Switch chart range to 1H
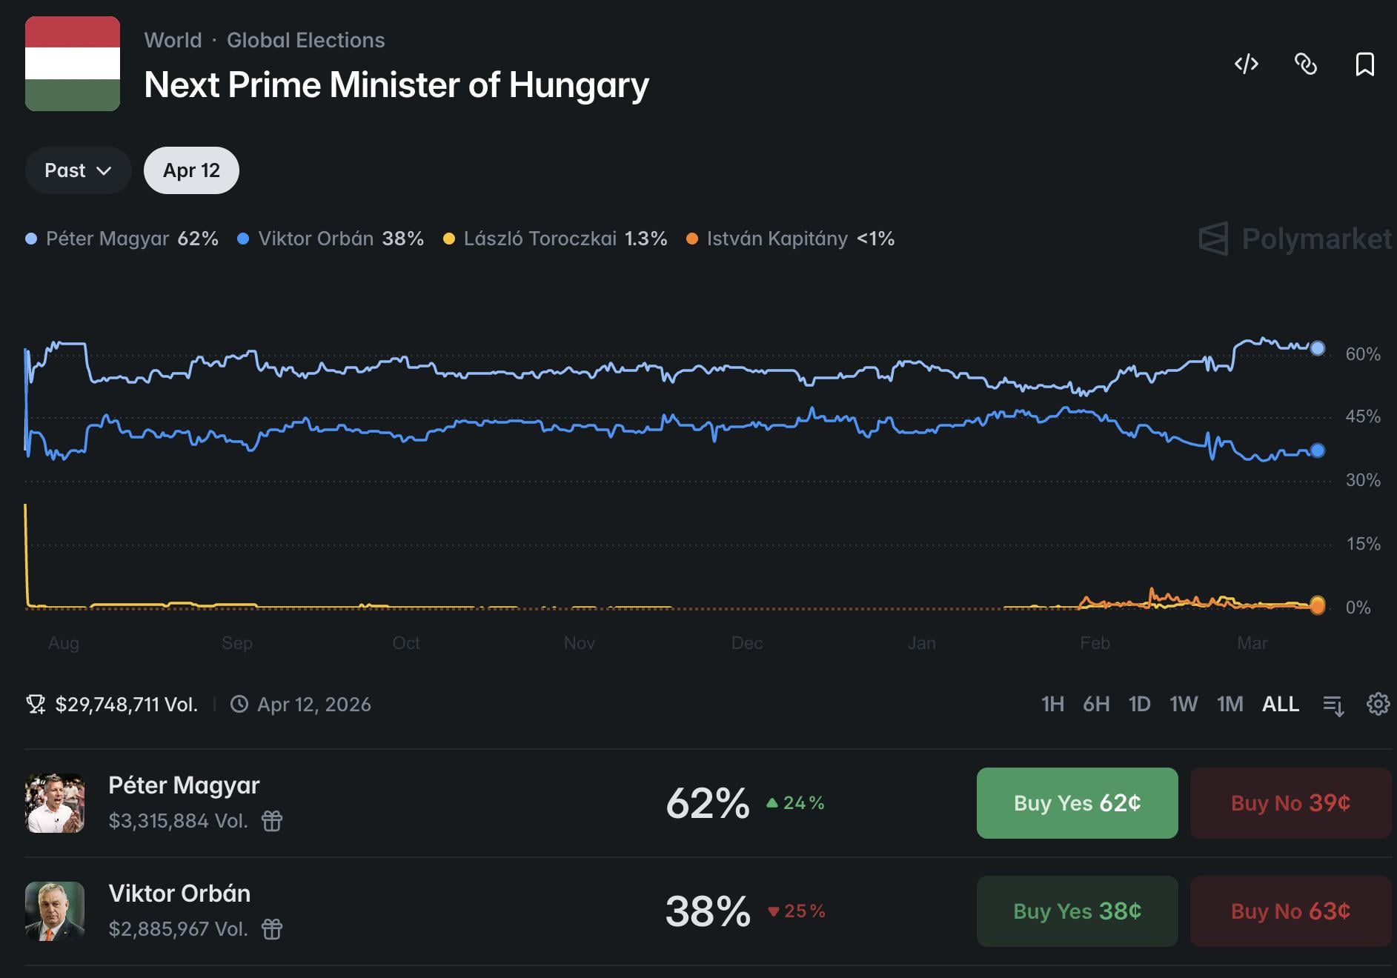 [1052, 704]
